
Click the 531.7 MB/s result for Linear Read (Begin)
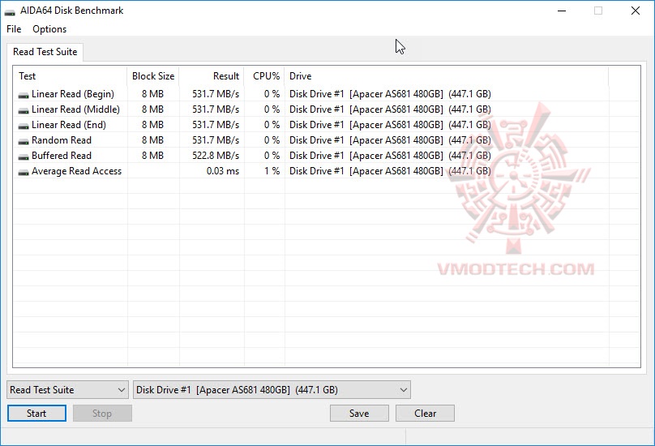tap(216, 94)
